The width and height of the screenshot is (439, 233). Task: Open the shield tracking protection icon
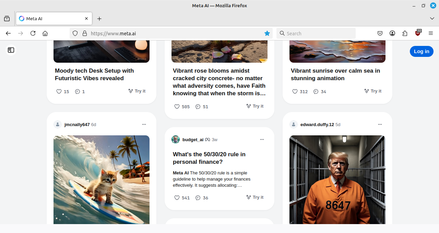coord(75,33)
